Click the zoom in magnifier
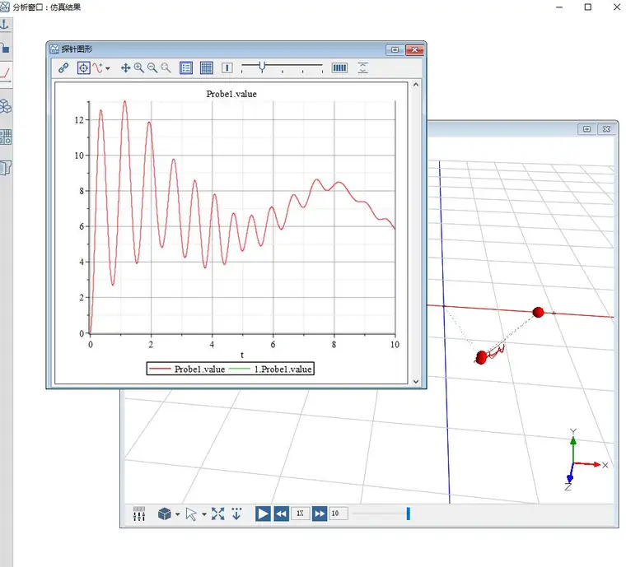Image resolution: width=626 pixels, height=567 pixels. pos(139,67)
